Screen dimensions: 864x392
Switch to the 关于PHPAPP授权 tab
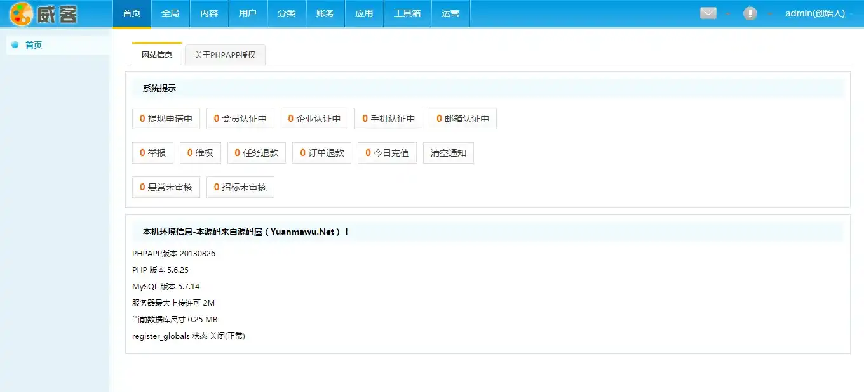(x=225, y=55)
